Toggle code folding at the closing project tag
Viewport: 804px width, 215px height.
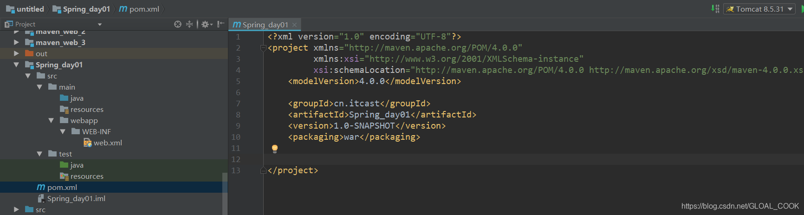tap(263, 170)
